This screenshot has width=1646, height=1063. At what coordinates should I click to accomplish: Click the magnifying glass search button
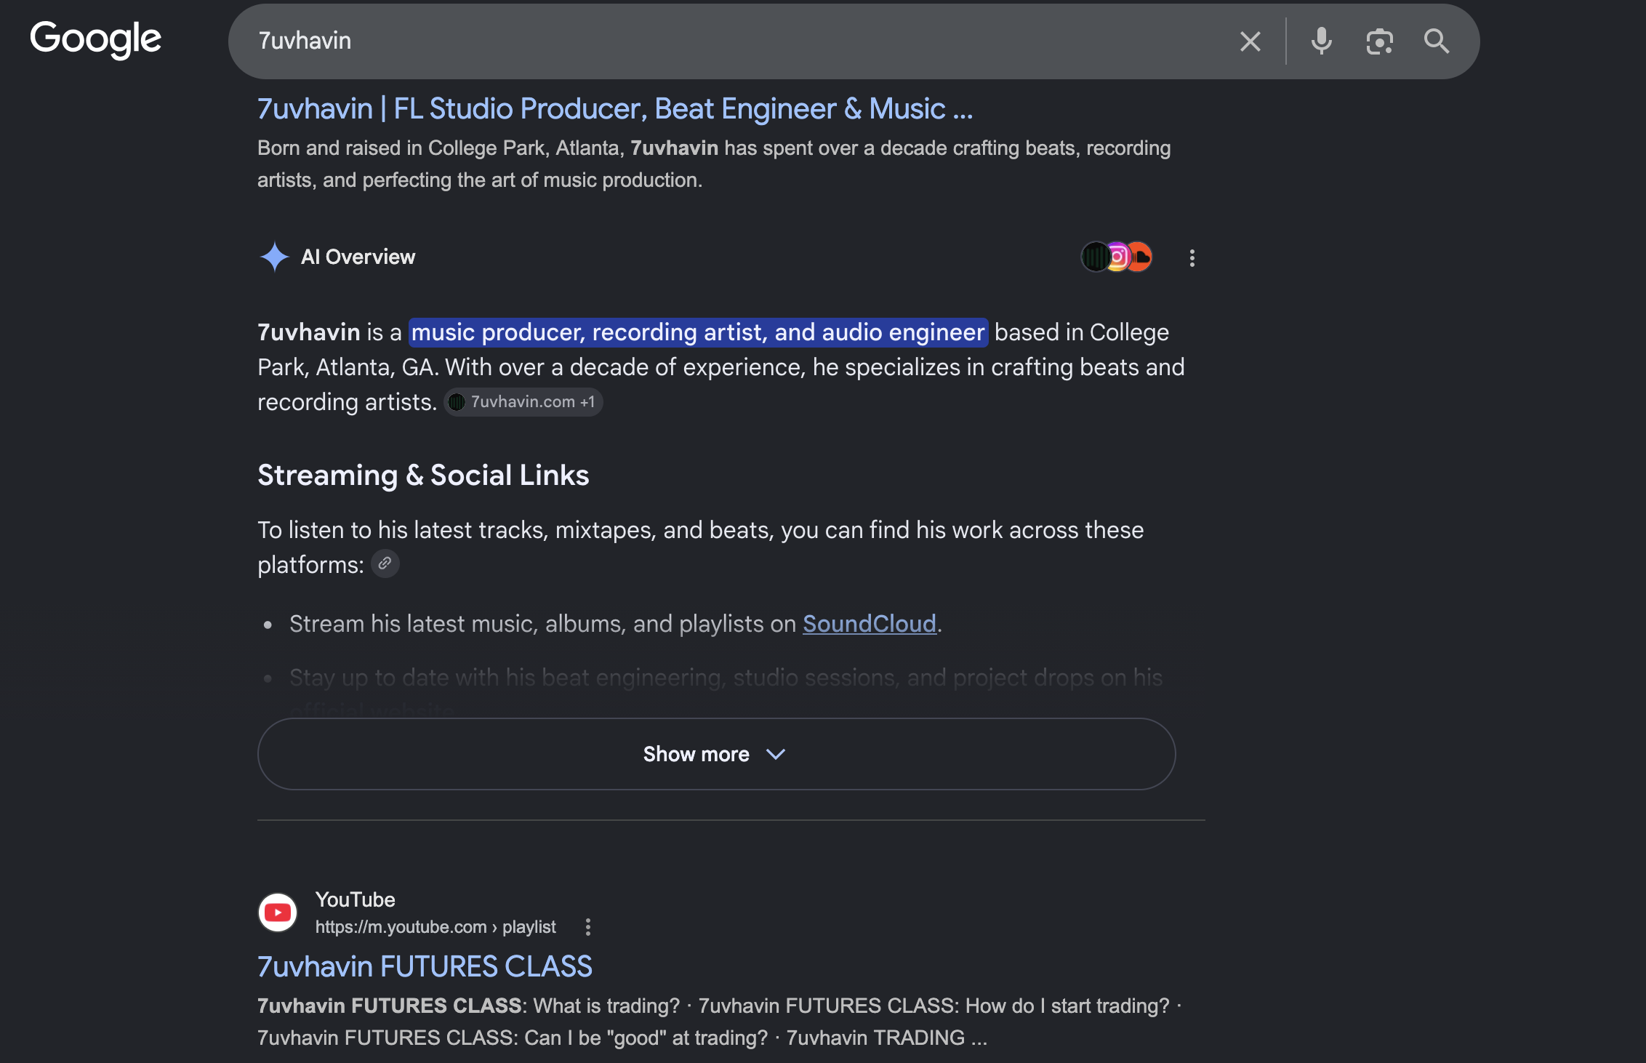1436,41
